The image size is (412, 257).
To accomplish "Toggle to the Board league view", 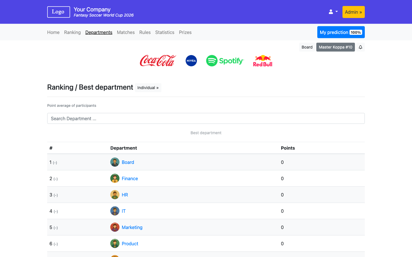I will click(307, 47).
